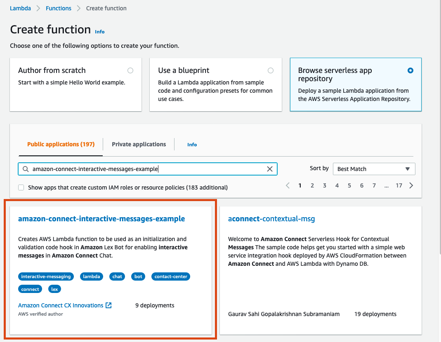This screenshot has width=441, height=342.
Task: Click the Author from scratch card
Action: 75,84
